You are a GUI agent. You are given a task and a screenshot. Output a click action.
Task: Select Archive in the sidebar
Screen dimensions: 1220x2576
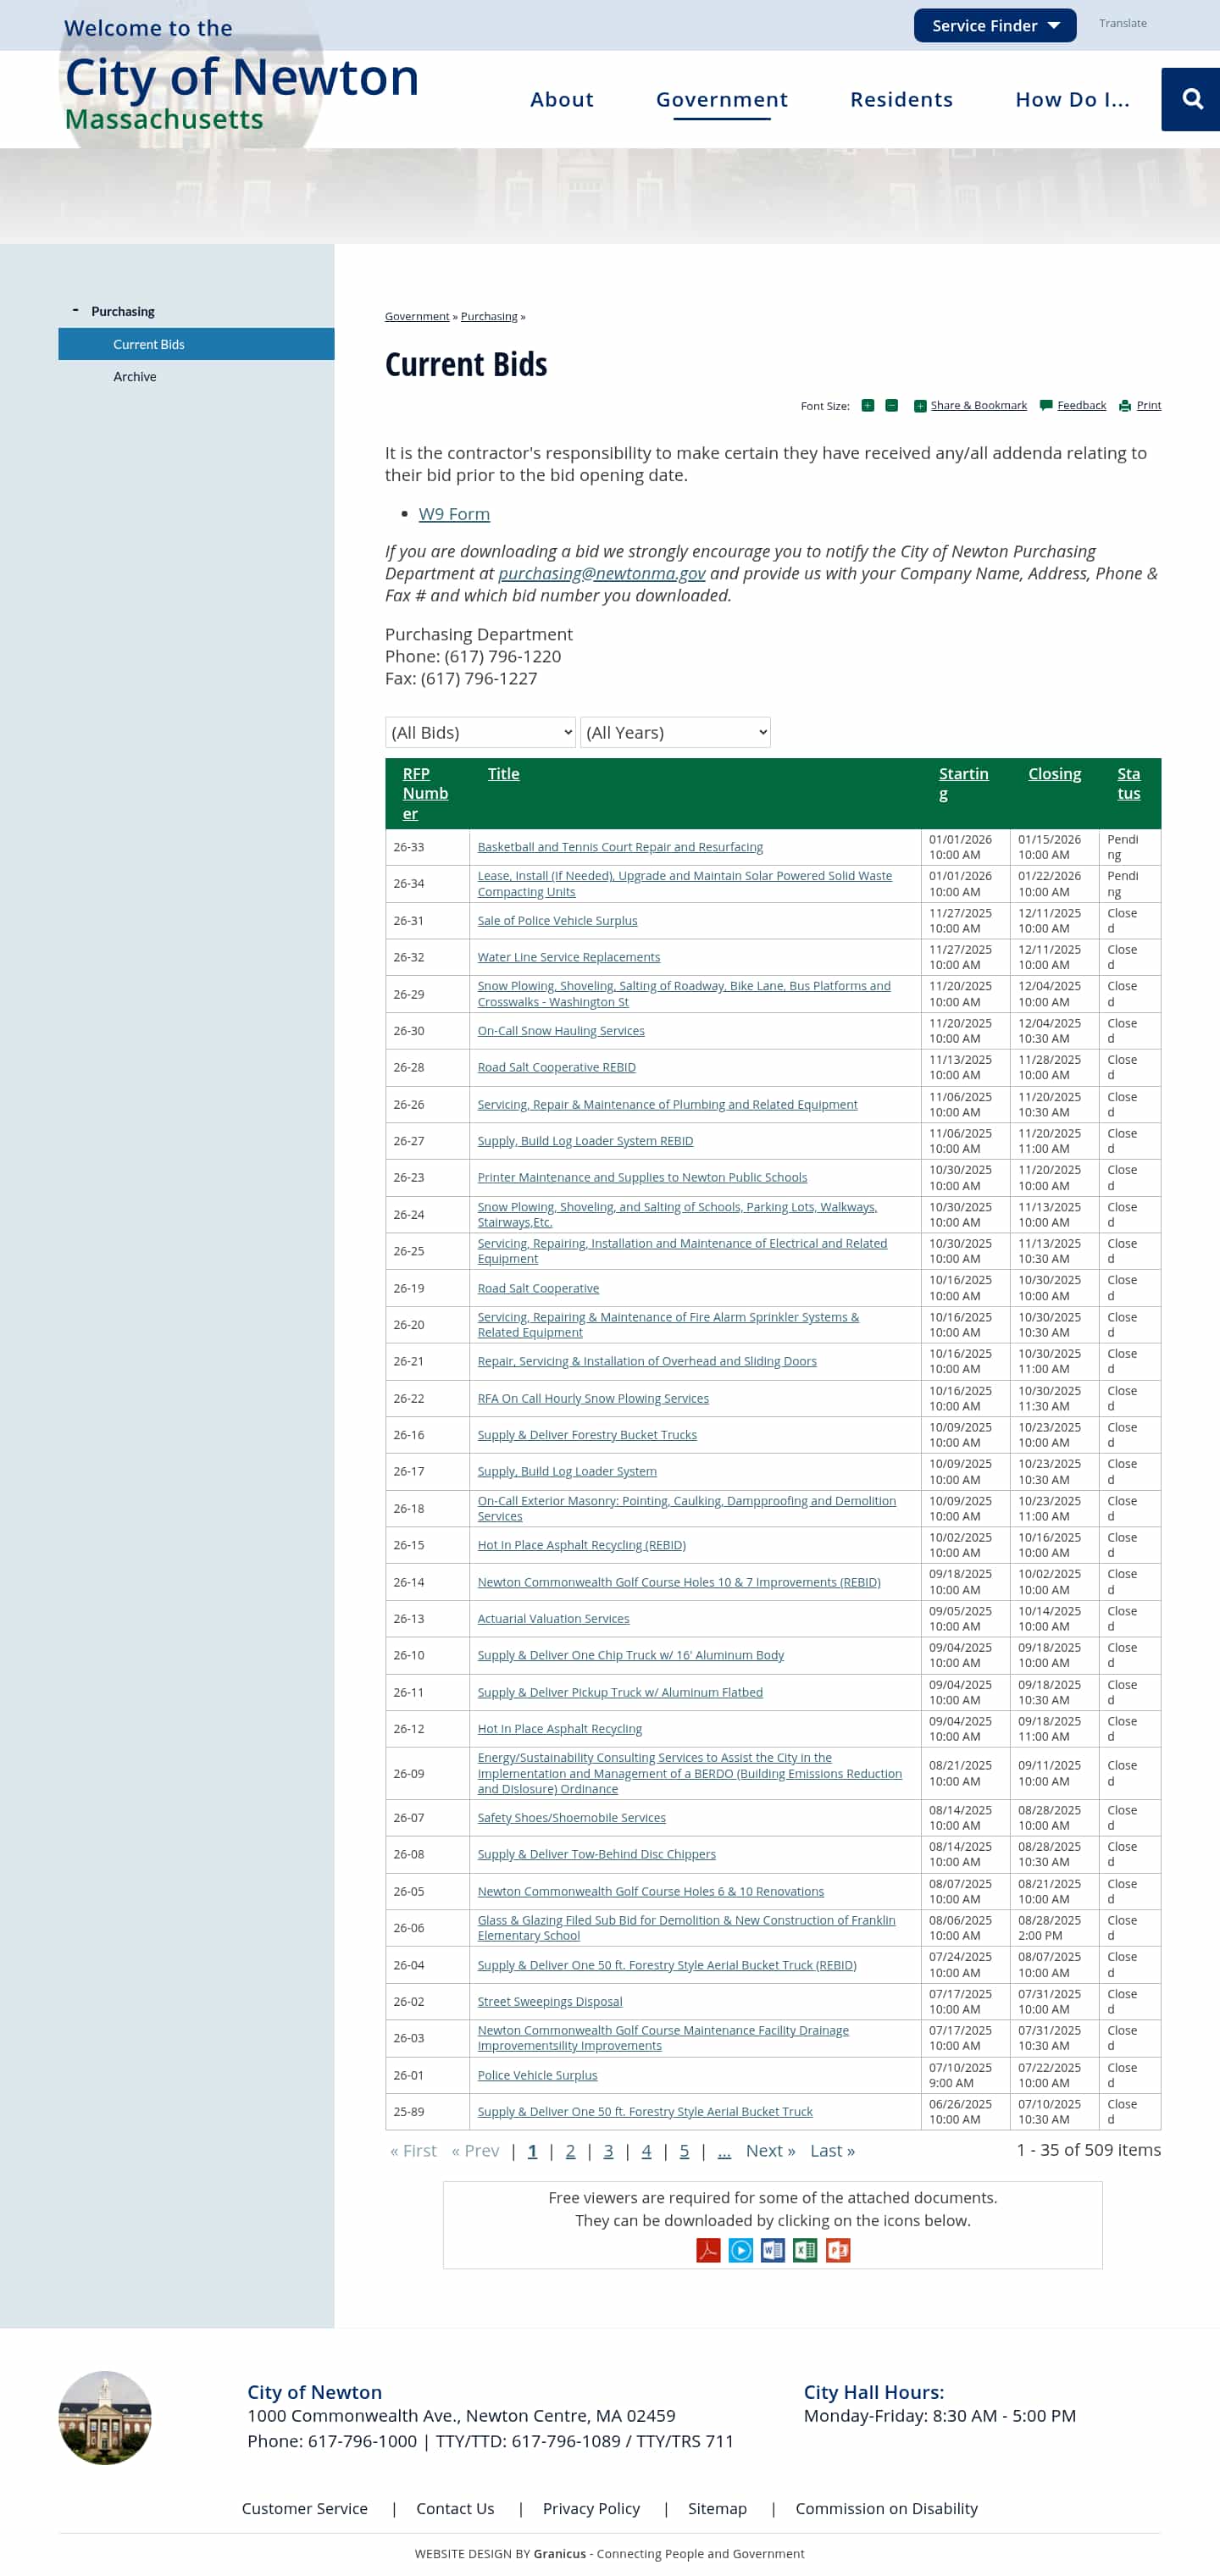[x=135, y=376]
